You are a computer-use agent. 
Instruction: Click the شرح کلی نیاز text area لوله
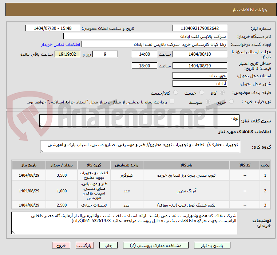[x=139, y=121]
